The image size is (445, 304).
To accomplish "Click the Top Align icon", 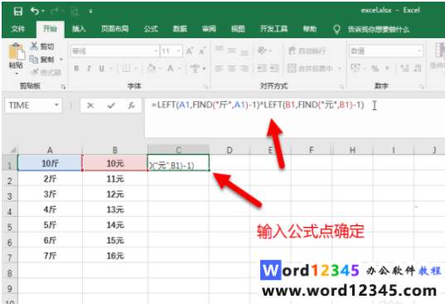I will pos(219,50).
